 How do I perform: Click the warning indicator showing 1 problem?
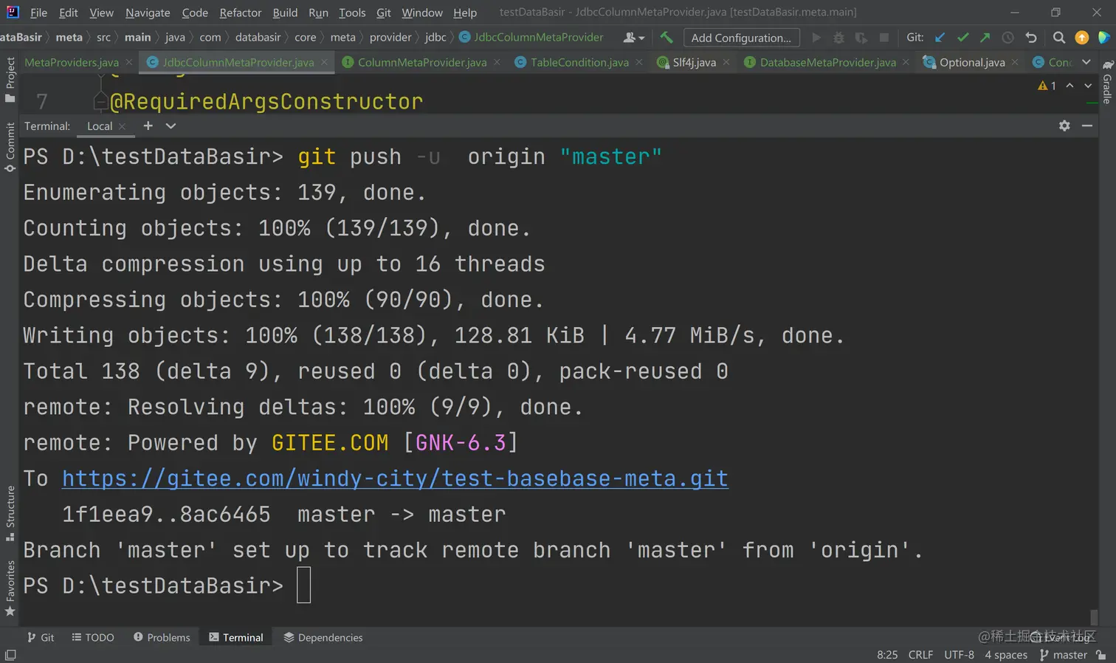(x=1047, y=86)
